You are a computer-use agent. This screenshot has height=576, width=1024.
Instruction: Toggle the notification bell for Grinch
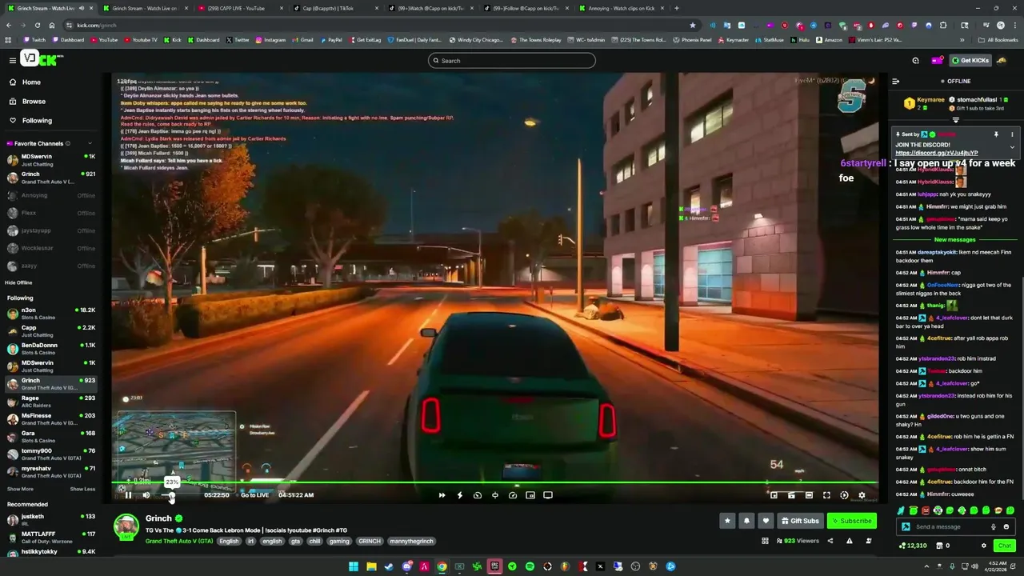pos(746,521)
